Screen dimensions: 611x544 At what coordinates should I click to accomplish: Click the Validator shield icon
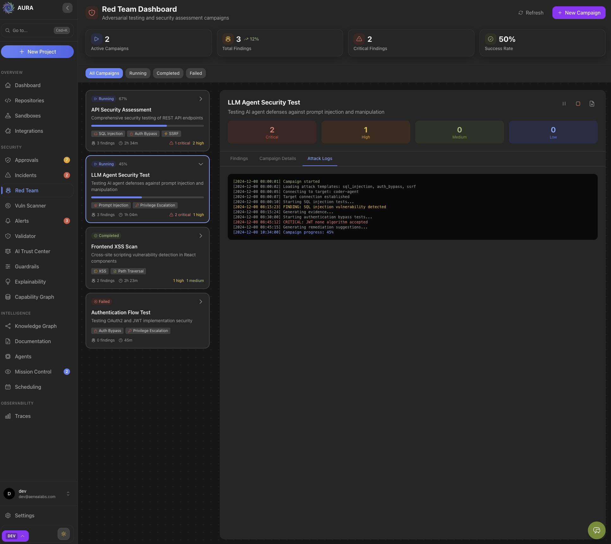[8, 236]
